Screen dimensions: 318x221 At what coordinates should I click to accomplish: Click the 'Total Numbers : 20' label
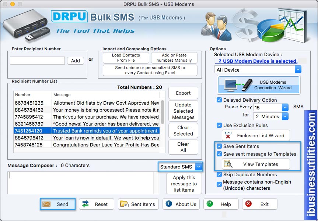(140, 87)
